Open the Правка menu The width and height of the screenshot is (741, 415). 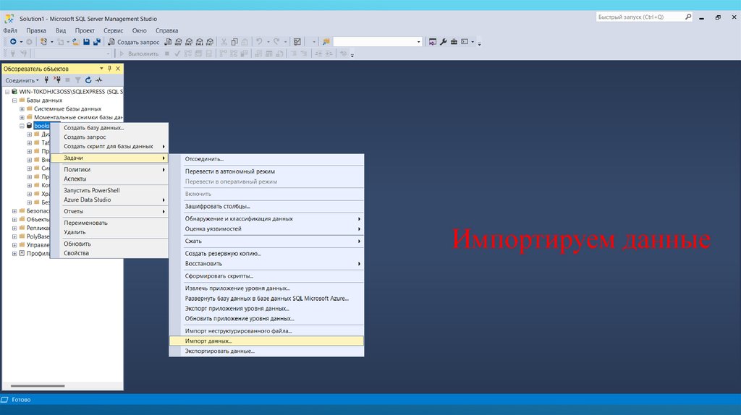[x=36, y=30]
